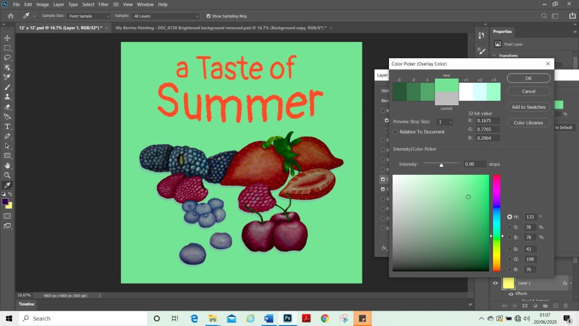
Task: Open Preview Stop Size dropdown
Action: pyautogui.click(x=444, y=122)
